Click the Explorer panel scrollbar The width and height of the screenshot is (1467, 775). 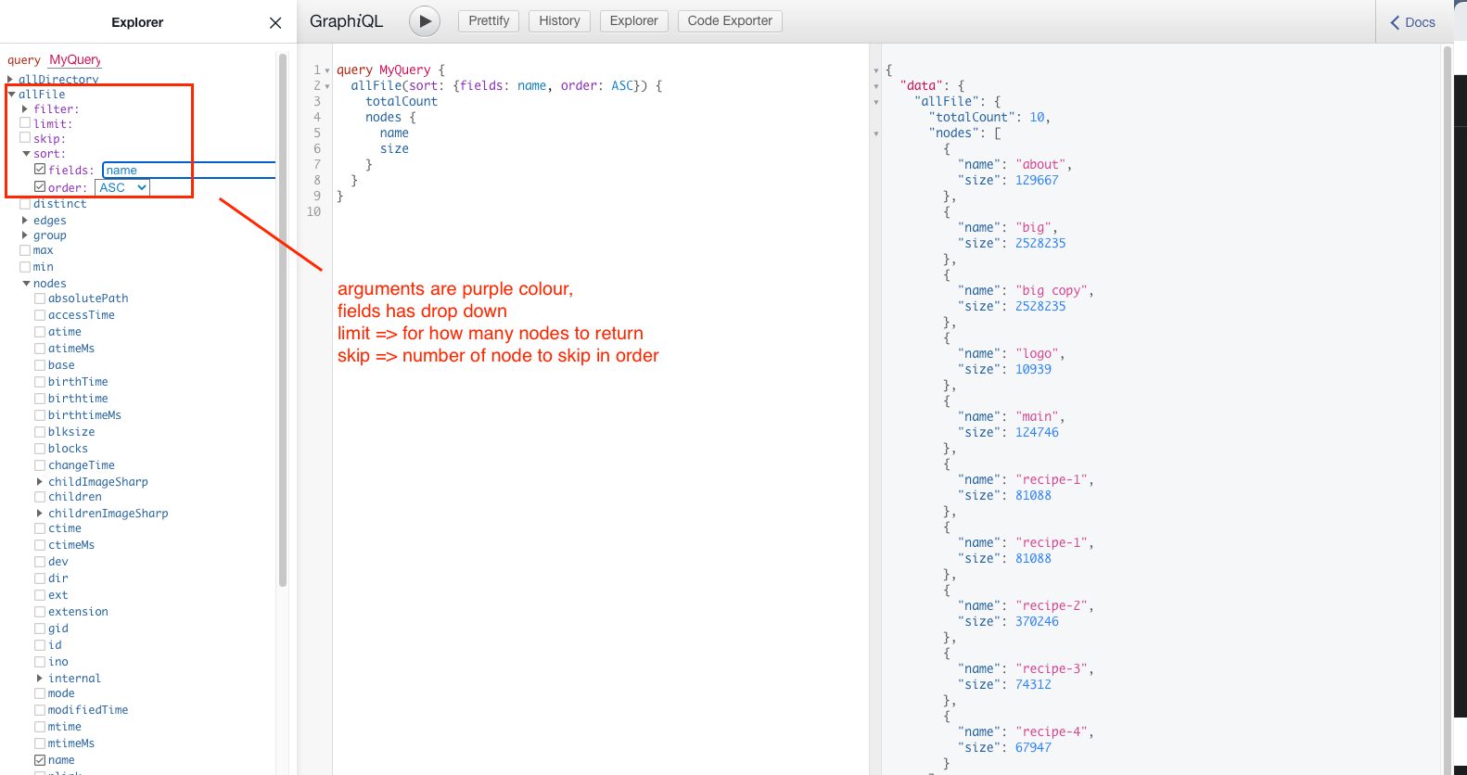click(x=283, y=320)
